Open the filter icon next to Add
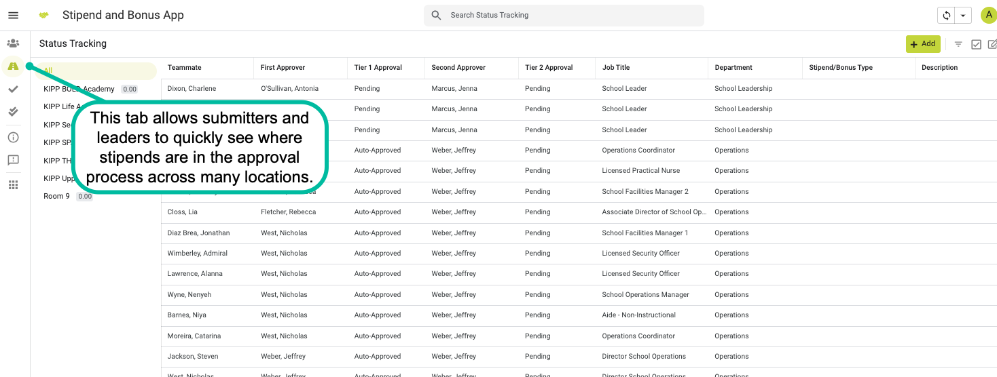This screenshot has height=377, width=997. click(x=958, y=44)
